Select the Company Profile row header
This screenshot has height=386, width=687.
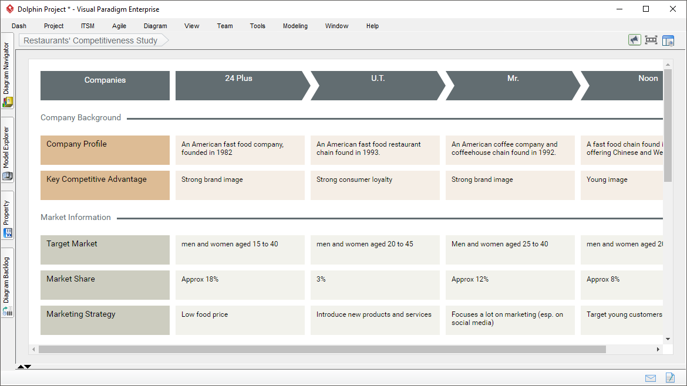click(105, 150)
